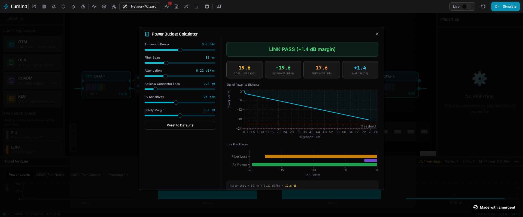Open the book documentation icon
Viewport: 523px width, 217px height.
(x=218, y=7)
